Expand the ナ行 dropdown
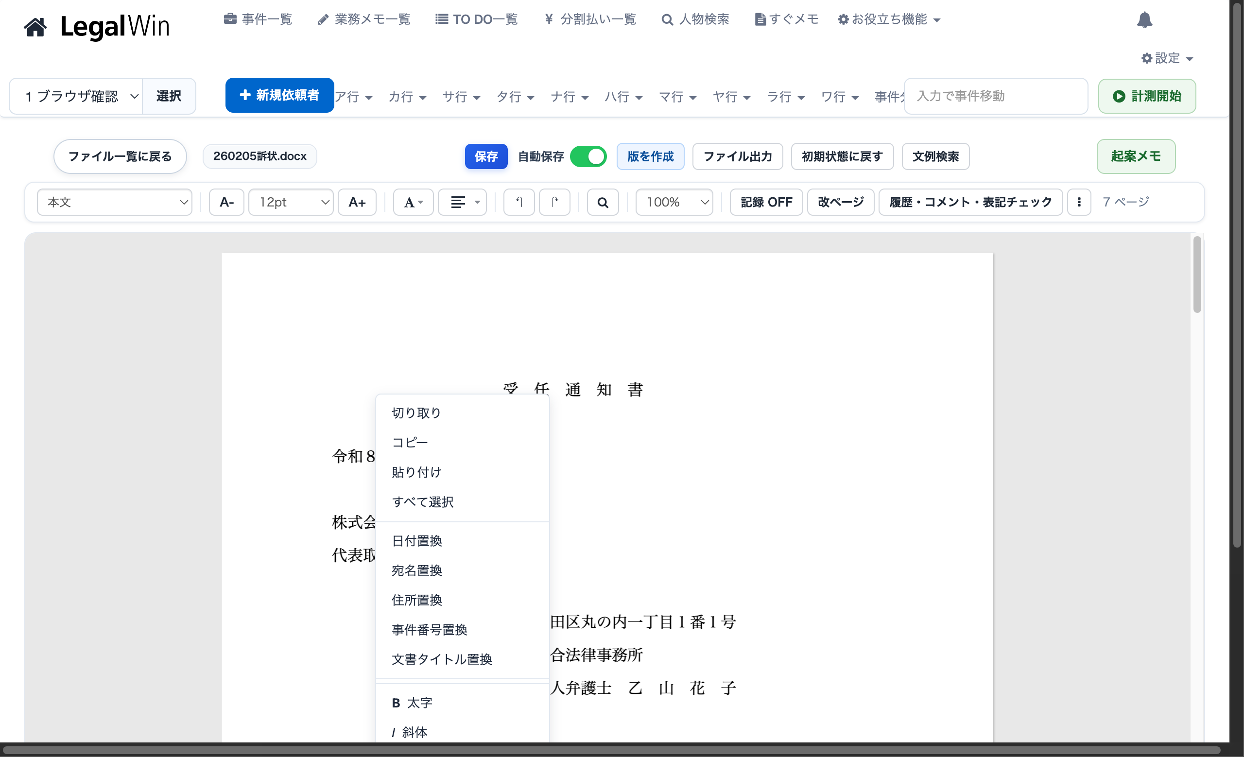The image size is (1244, 757). [x=570, y=96]
